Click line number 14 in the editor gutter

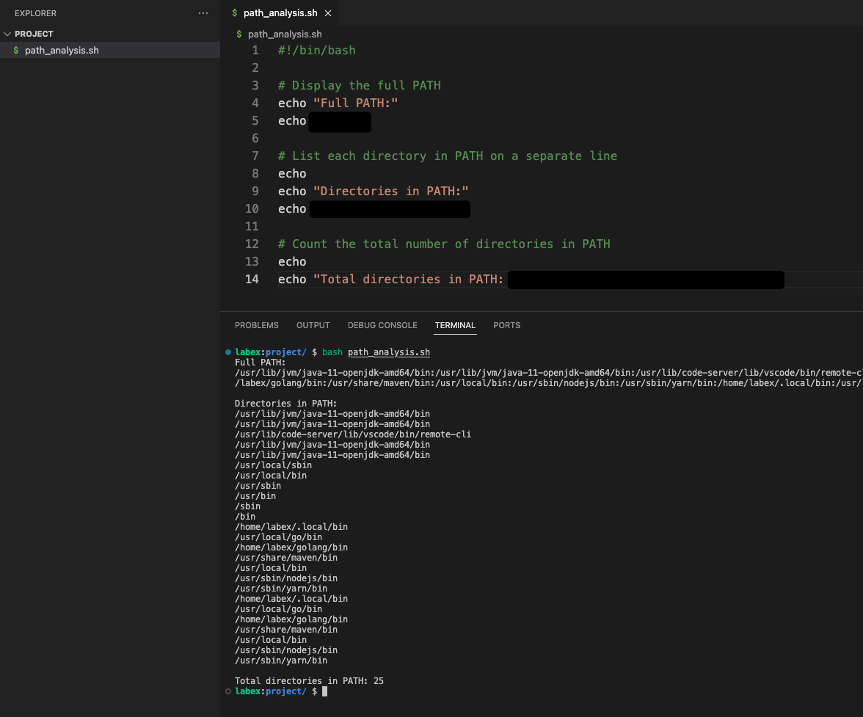(x=252, y=279)
